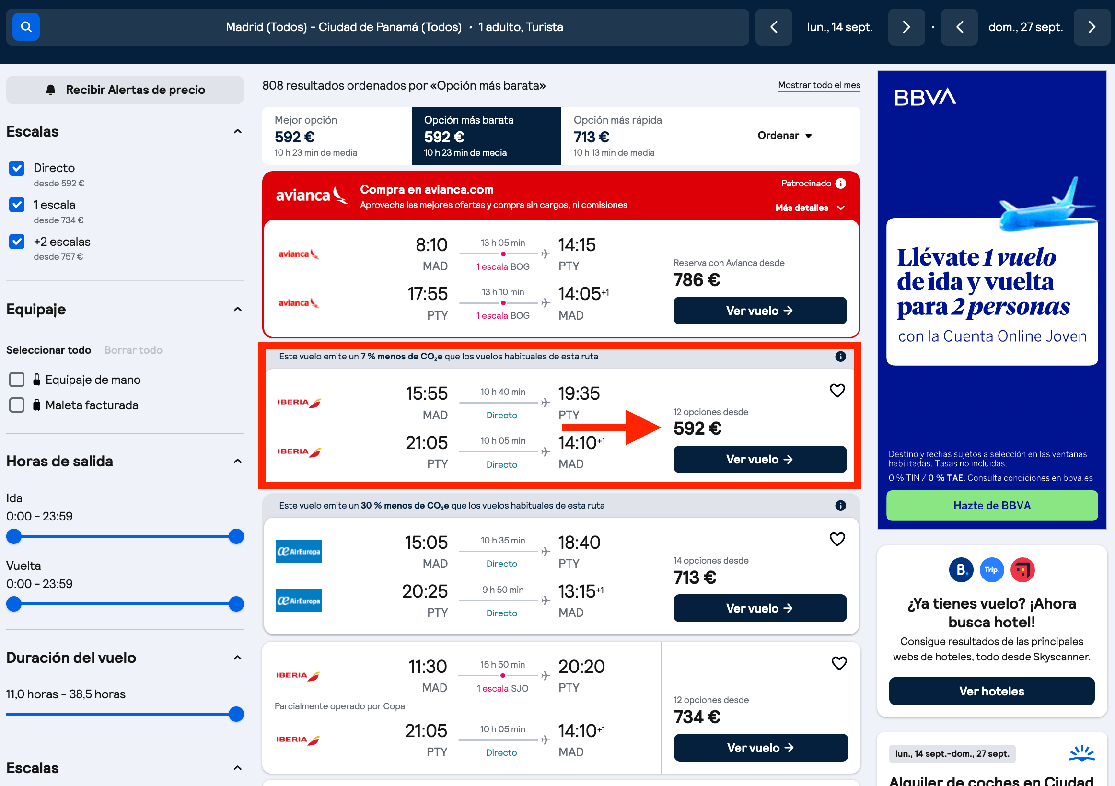This screenshot has height=786, width=1115.
Task: Click Vuelta slider left handle
Action: click(14, 604)
